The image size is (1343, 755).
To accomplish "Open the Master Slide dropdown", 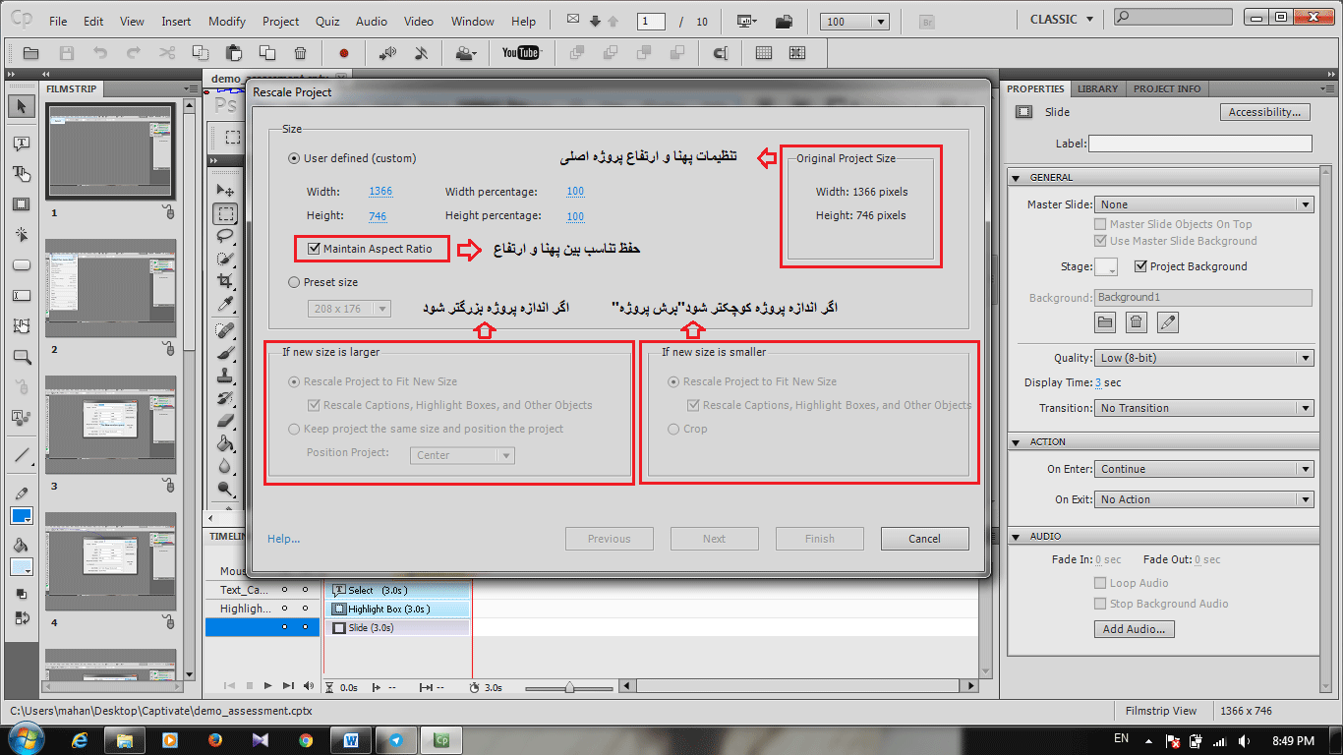I will [1204, 204].
